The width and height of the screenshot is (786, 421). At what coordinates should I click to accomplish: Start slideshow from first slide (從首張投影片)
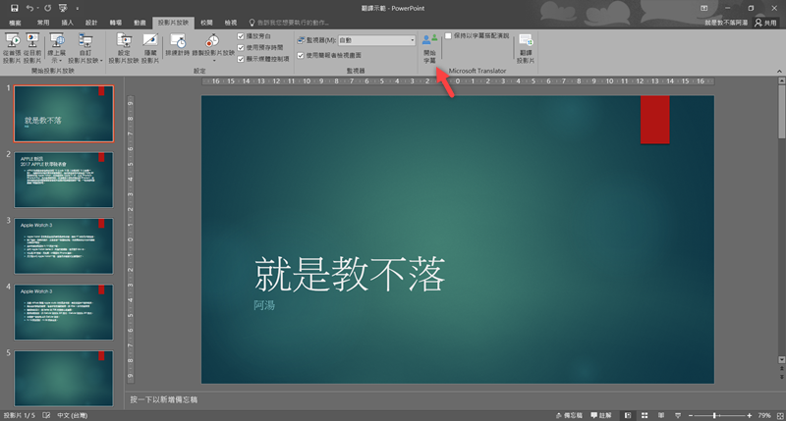point(12,48)
